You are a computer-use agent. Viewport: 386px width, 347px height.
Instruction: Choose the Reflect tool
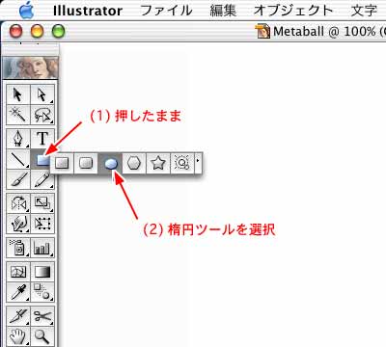18,203
